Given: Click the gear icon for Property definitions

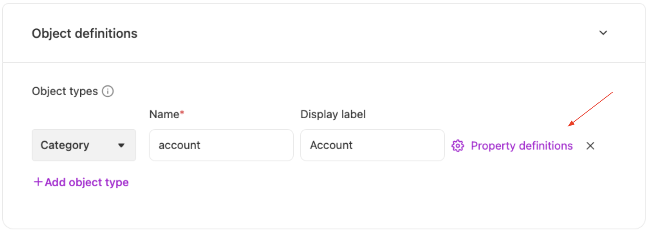Looking at the screenshot, I should [x=458, y=146].
